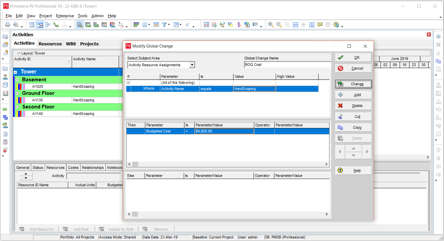Screen dimensions: 444x241
Task: Click Else section scrollbar right arrow
Action: point(327,214)
